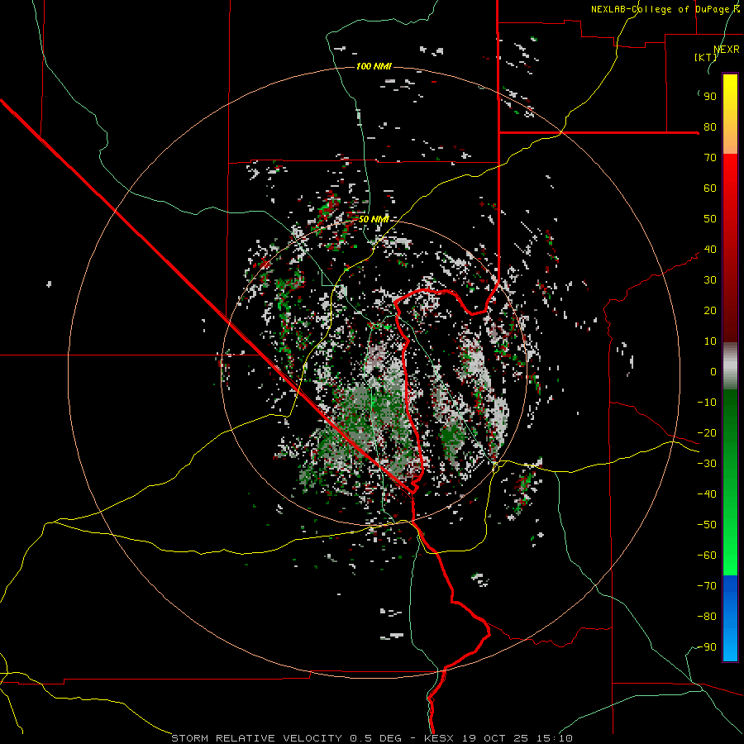Click the -50 scale value
The height and width of the screenshot is (744, 744).
tap(707, 525)
